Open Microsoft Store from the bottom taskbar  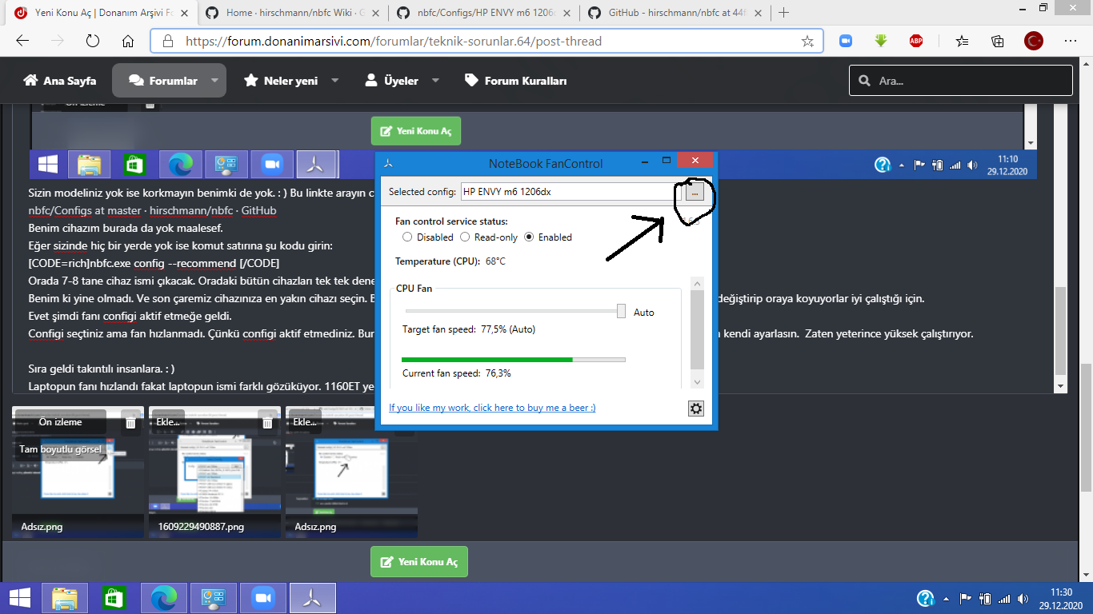pyautogui.click(x=113, y=598)
